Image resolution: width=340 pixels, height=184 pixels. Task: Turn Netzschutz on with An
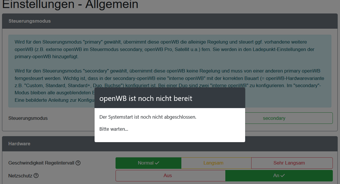pyautogui.click(x=279, y=176)
